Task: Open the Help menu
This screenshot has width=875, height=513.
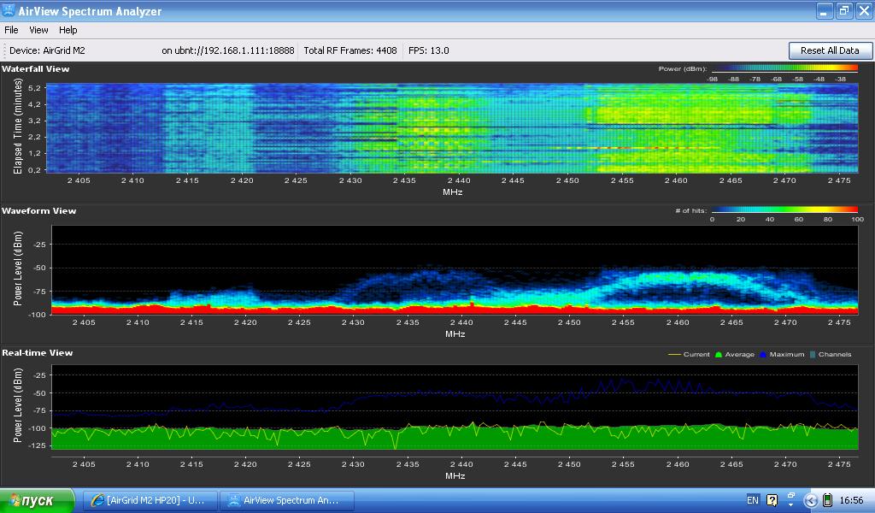Action: (68, 30)
